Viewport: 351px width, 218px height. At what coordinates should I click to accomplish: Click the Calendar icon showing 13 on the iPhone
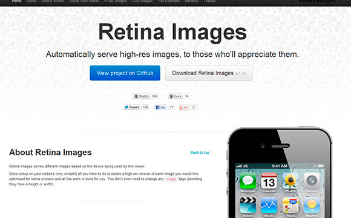[x=269, y=181]
